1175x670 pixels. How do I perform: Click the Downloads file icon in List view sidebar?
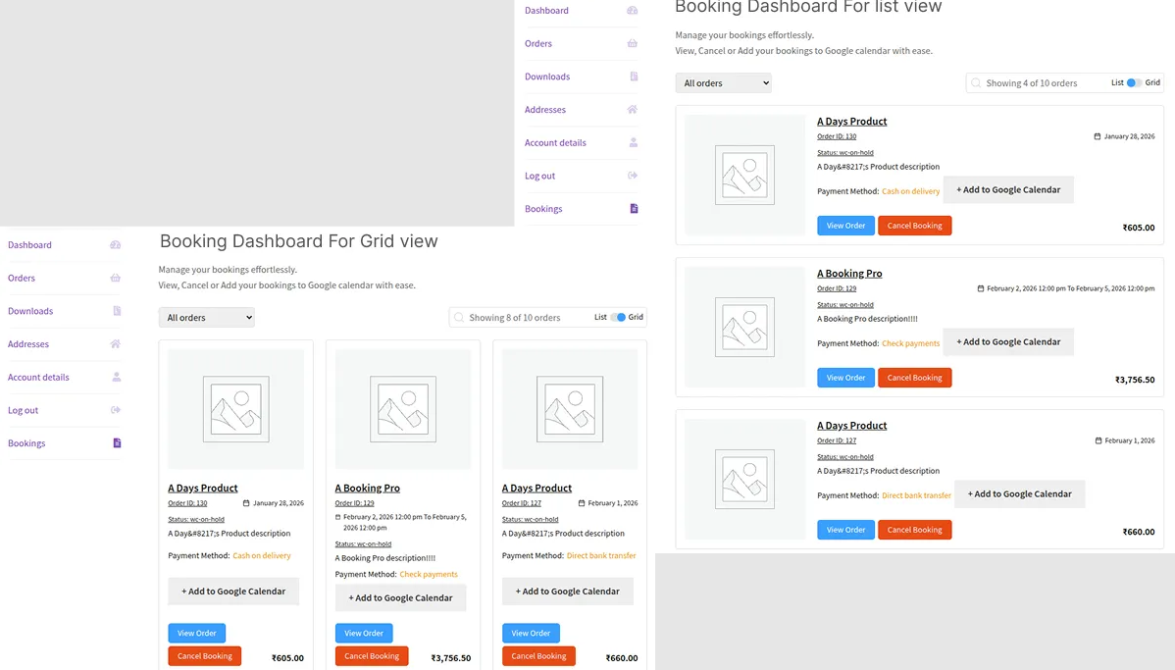pyautogui.click(x=634, y=77)
